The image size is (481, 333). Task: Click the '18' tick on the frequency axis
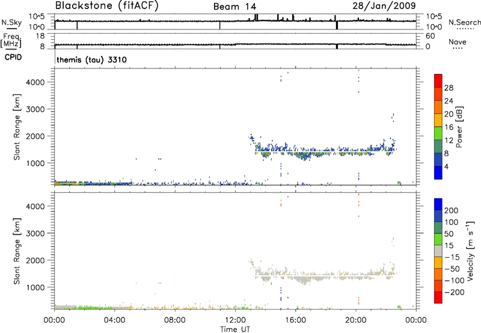coord(40,36)
